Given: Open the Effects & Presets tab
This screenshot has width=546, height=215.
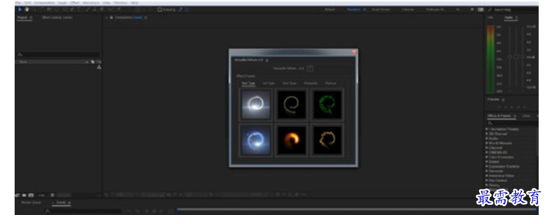Looking at the screenshot, I should (x=499, y=115).
